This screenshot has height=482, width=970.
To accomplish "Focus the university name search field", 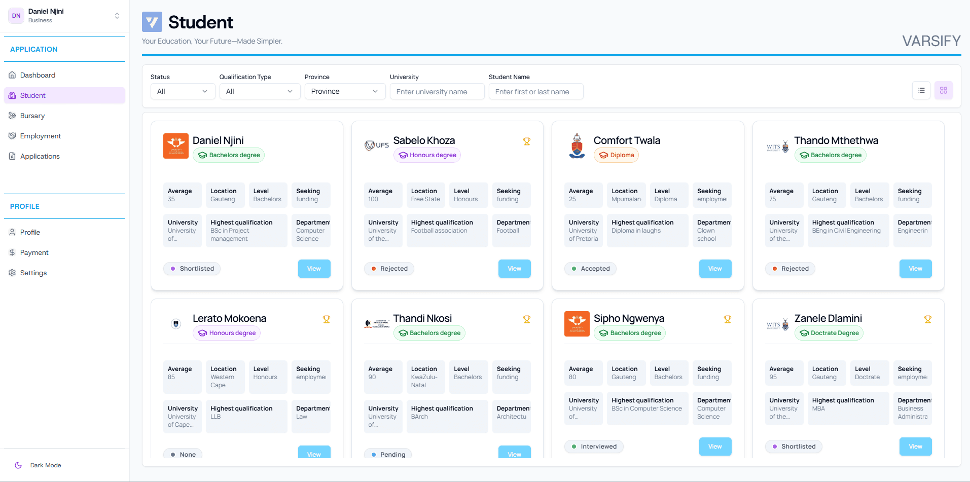I will [x=437, y=92].
